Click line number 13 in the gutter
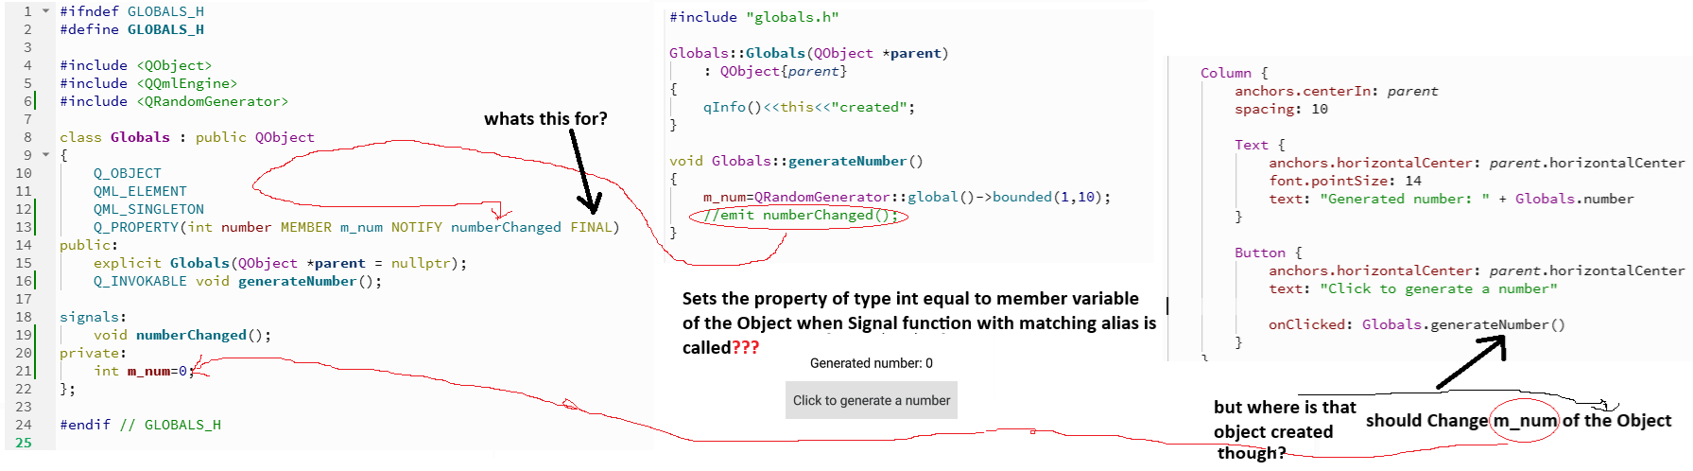 [x=24, y=227]
